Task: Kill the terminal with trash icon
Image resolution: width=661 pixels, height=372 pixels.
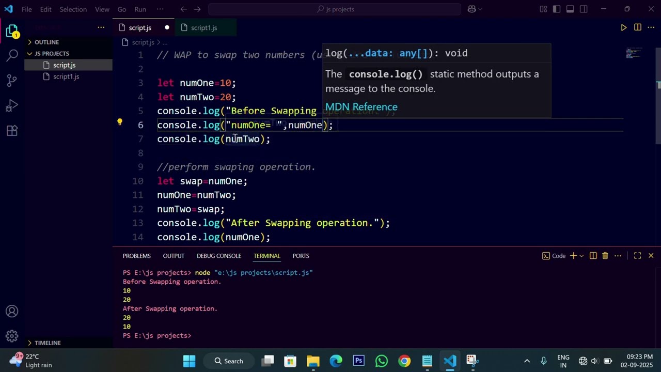Action: [605, 256]
